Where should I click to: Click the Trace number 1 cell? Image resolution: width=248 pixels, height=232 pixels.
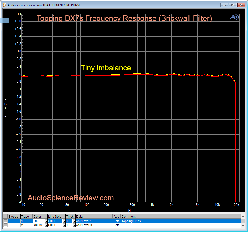(x=27, y=221)
